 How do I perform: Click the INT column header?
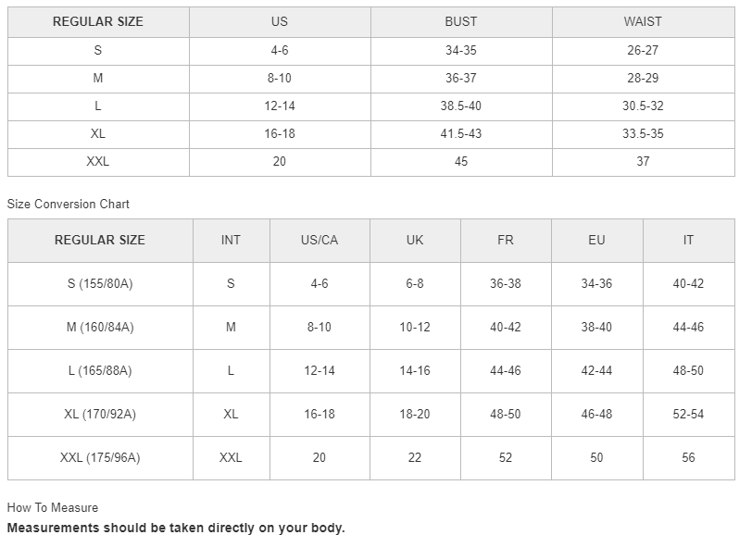click(231, 240)
